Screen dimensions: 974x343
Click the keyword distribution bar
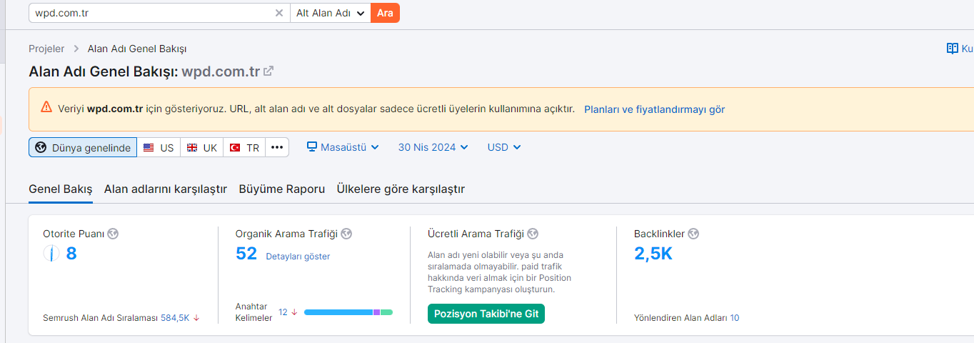348,312
